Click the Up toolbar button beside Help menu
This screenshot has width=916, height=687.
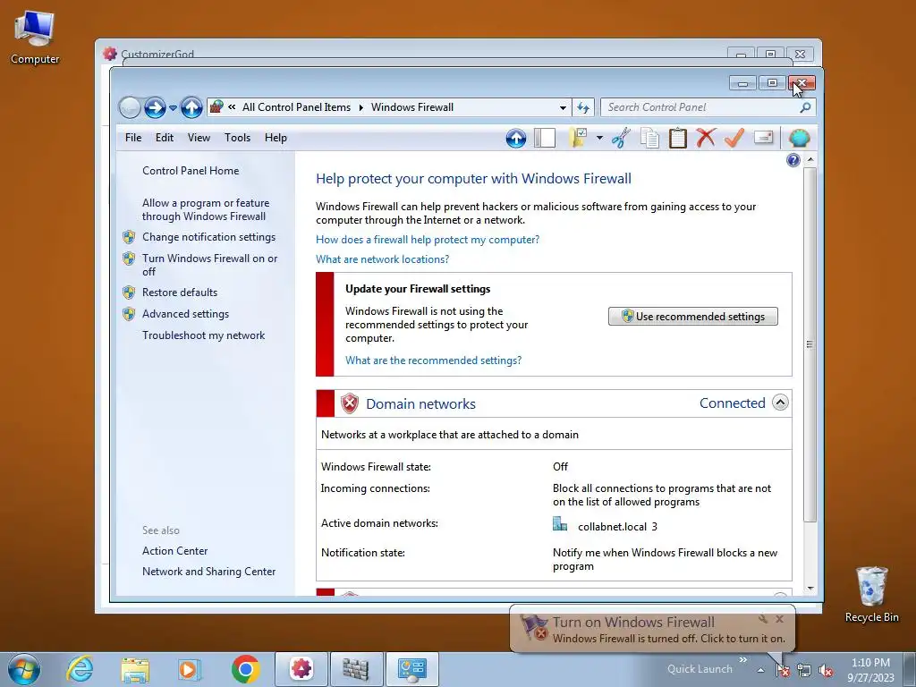click(x=516, y=139)
